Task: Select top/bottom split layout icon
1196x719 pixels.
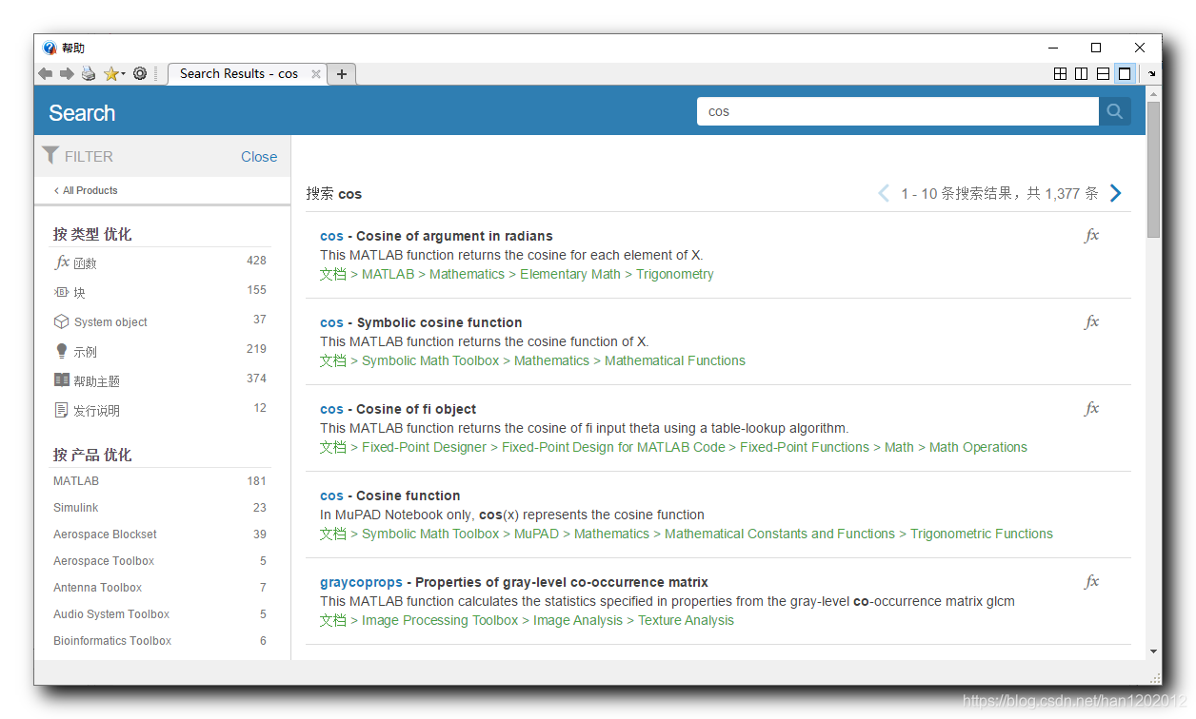Action: [1103, 74]
